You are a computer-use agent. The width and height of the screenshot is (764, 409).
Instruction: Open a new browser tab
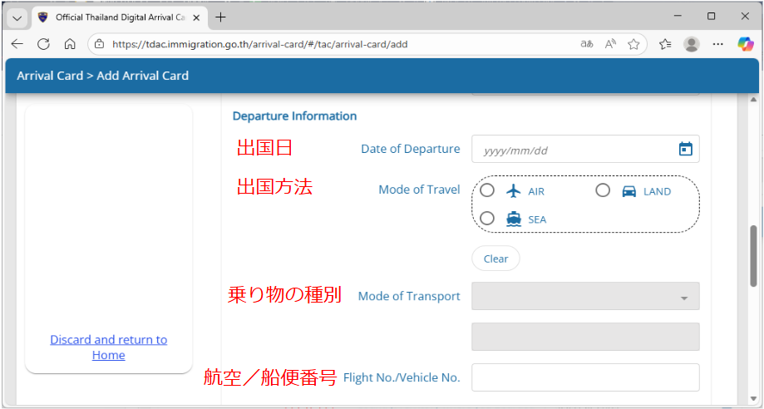220,17
